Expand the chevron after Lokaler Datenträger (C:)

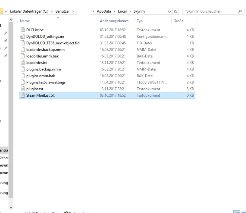coord(52,11)
